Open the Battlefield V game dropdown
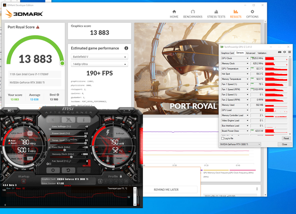 [99, 57]
